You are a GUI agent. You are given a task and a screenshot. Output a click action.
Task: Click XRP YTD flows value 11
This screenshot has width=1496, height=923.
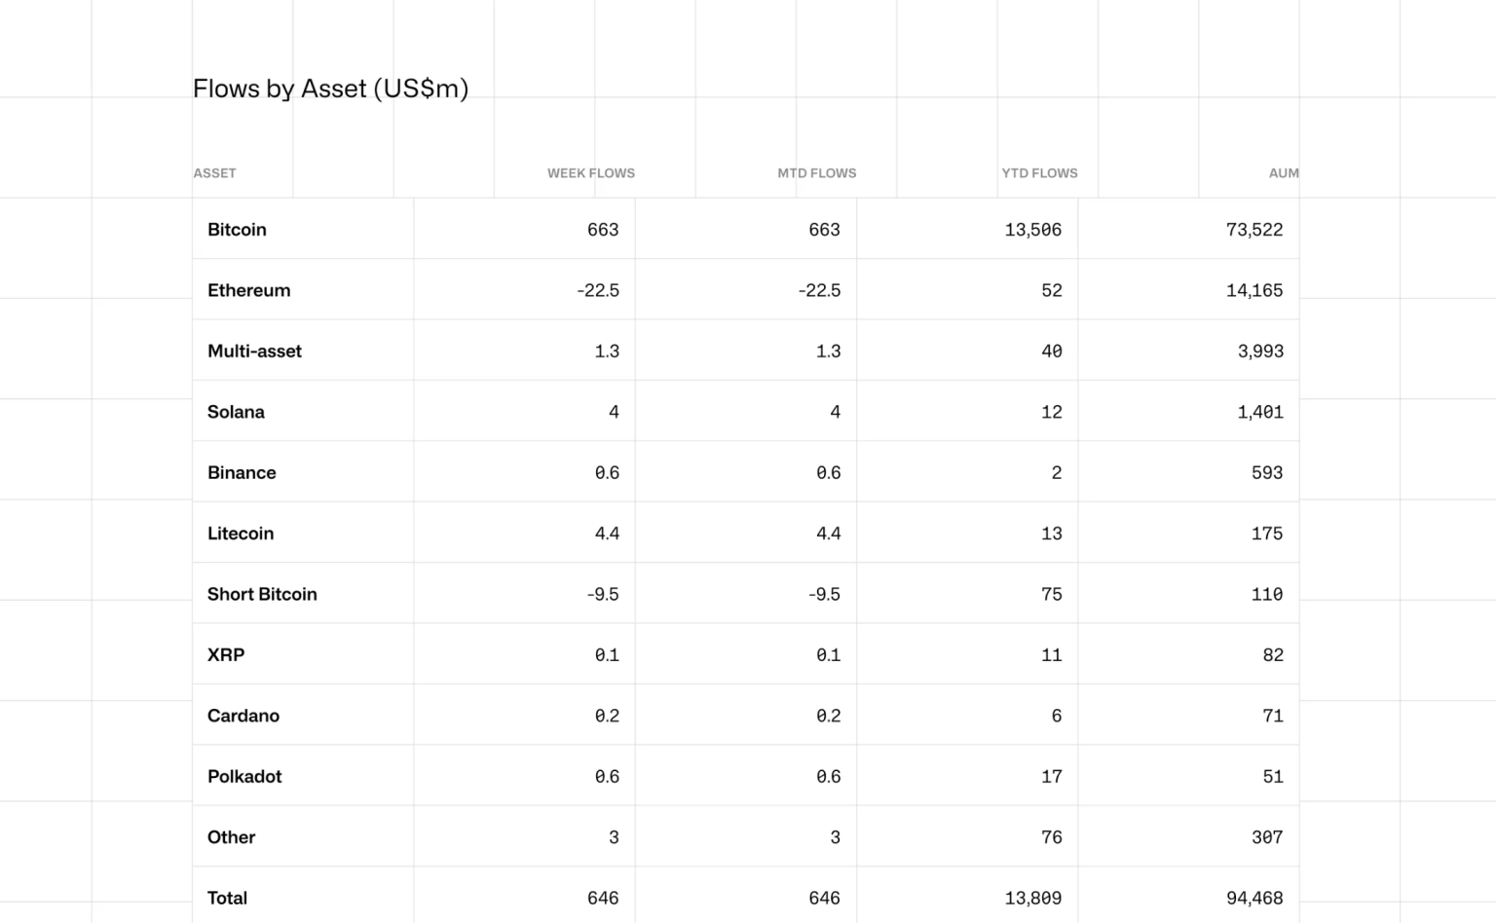1052,655
